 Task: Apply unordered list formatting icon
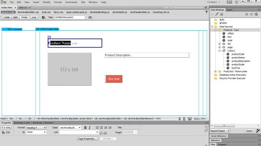pyautogui.click(x=97, y=128)
